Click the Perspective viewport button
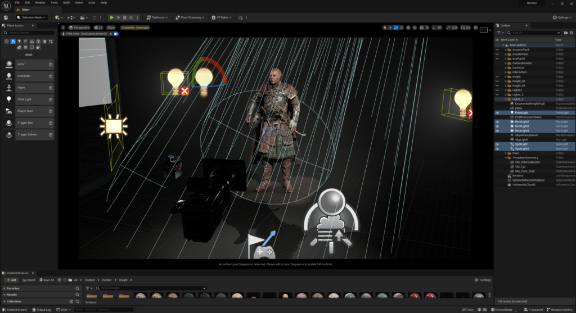The width and height of the screenshot is (576, 313). 79,28
